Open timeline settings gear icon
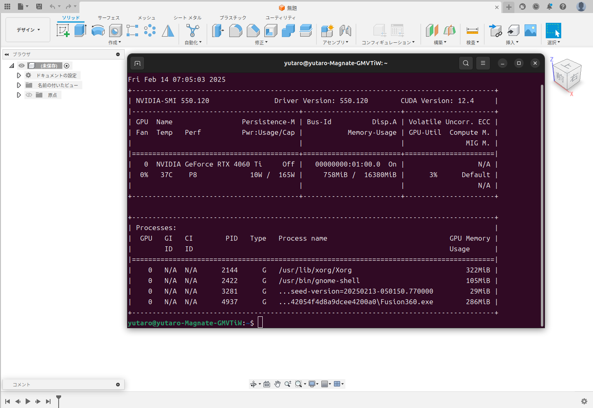Screen dimensions: 593x408 [x=584, y=401]
